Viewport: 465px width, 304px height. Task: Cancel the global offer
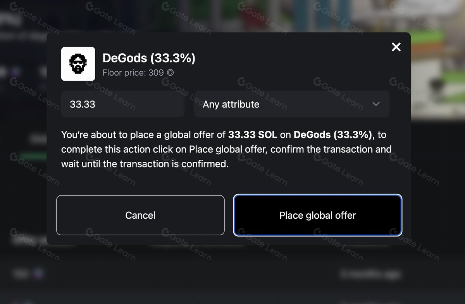[140, 215]
